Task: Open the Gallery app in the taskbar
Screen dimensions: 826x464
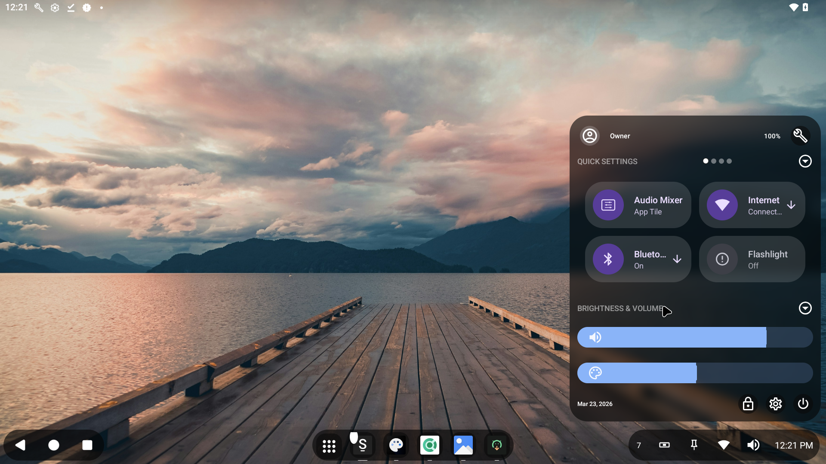Action: coord(463,446)
